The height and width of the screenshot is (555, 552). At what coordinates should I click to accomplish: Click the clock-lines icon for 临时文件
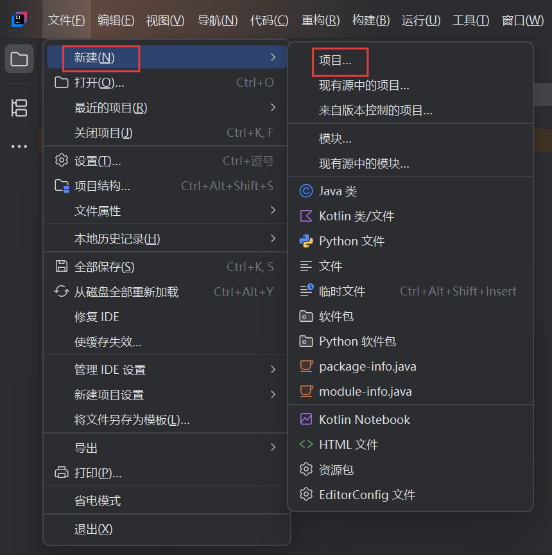tap(307, 290)
